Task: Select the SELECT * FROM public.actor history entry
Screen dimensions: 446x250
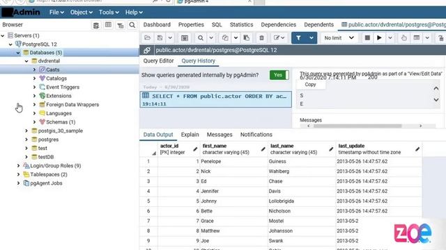Action: 215,99
